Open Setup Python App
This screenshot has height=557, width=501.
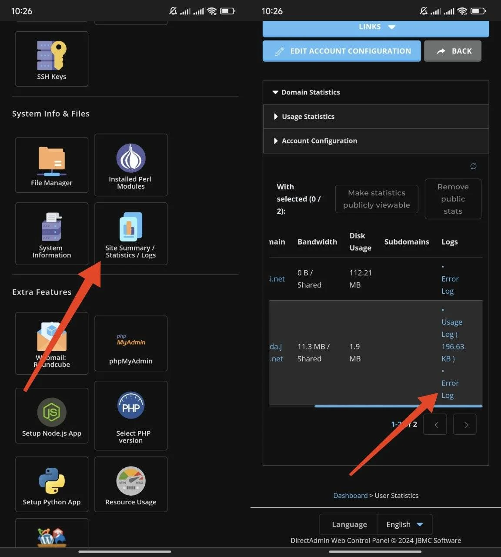[52, 484]
